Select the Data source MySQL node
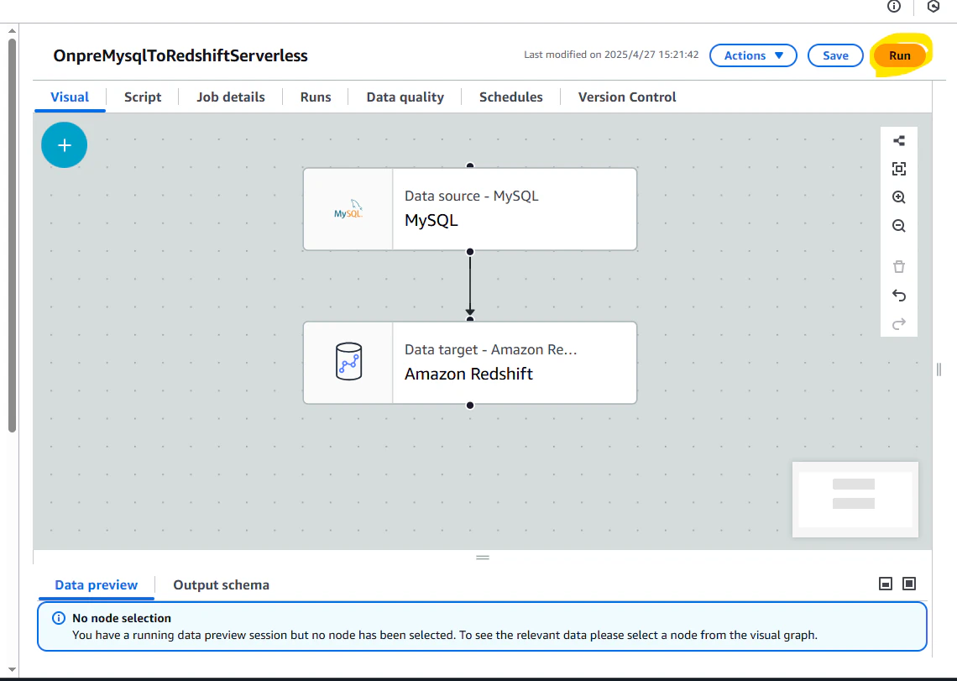Image resolution: width=957 pixels, height=681 pixels. (x=470, y=209)
